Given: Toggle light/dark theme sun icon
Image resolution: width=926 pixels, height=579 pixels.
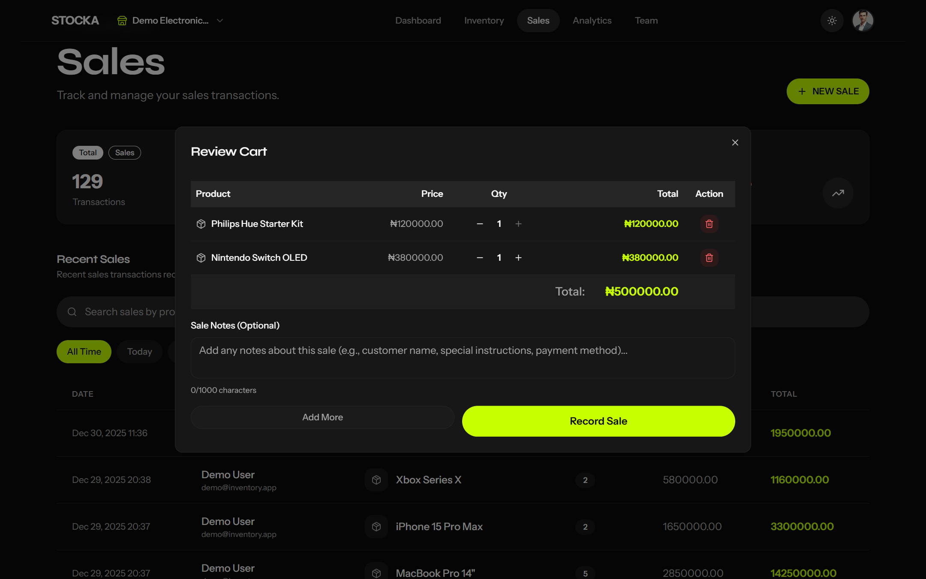Looking at the screenshot, I should pos(832,21).
